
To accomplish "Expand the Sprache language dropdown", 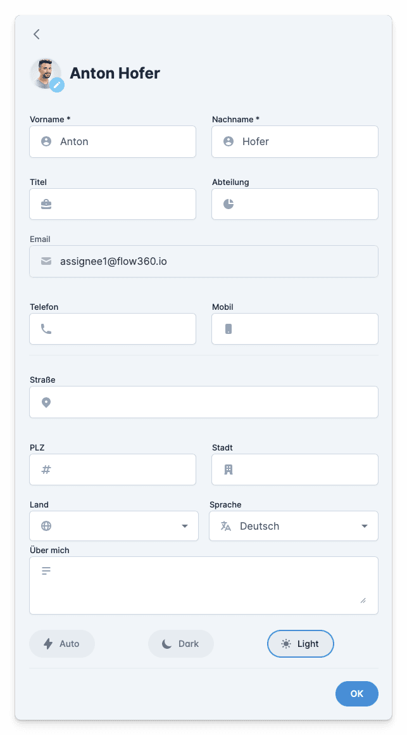I will click(294, 526).
